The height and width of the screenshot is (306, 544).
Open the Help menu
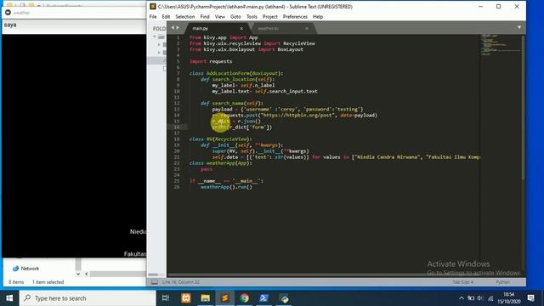(318, 17)
